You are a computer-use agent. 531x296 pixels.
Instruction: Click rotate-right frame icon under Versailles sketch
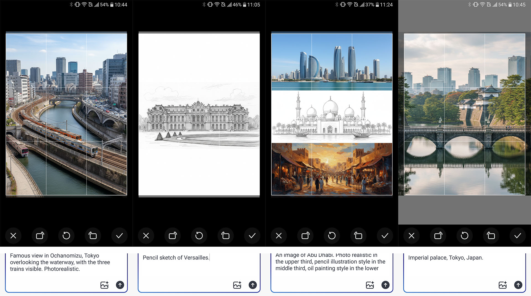click(x=173, y=236)
